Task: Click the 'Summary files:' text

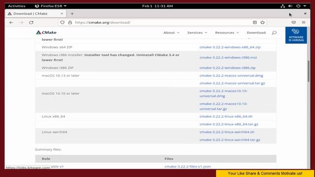Action: tap(48, 149)
